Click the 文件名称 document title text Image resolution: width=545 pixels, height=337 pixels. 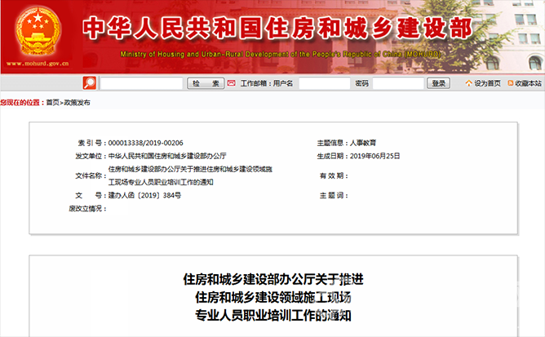190,175
